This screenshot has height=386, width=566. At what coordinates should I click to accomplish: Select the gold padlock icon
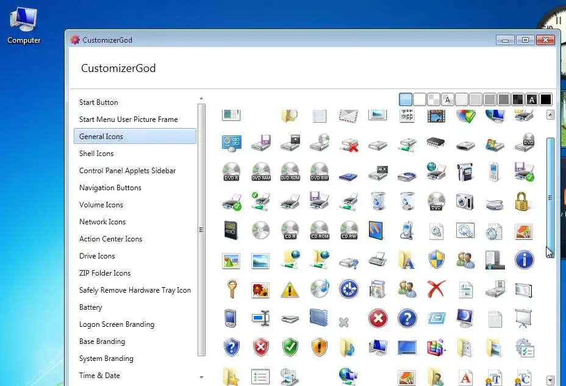point(522,201)
